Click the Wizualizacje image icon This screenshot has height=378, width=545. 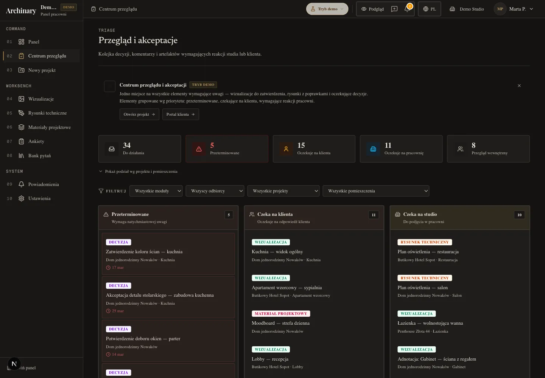point(22,99)
